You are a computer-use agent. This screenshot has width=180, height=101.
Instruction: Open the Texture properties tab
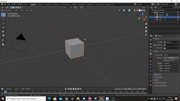point(151,85)
